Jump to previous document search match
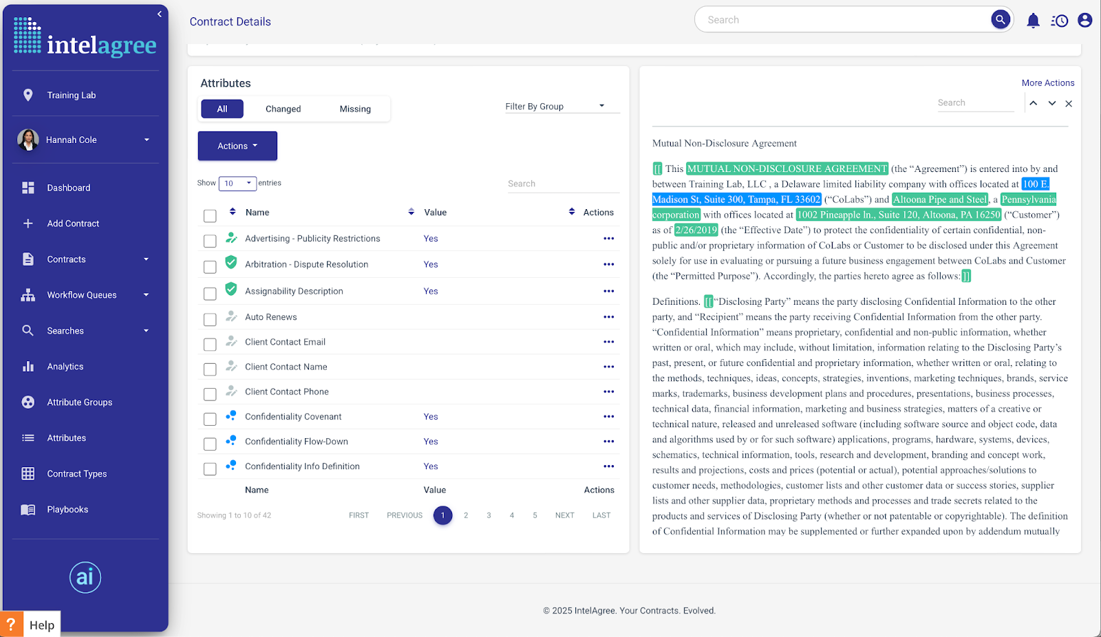 click(x=1033, y=103)
